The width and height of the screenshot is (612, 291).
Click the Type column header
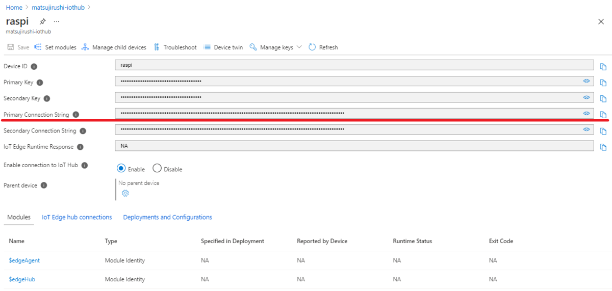[x=111, y=241]
